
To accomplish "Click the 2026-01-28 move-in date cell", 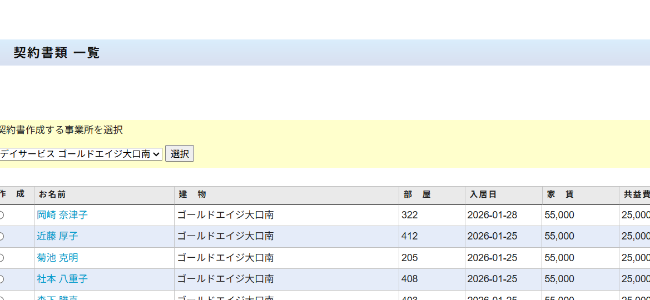I will click(x=492, y=215).
